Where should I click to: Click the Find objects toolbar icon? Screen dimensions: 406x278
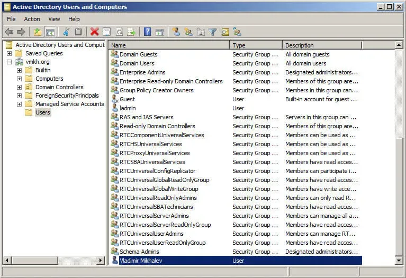225,32
